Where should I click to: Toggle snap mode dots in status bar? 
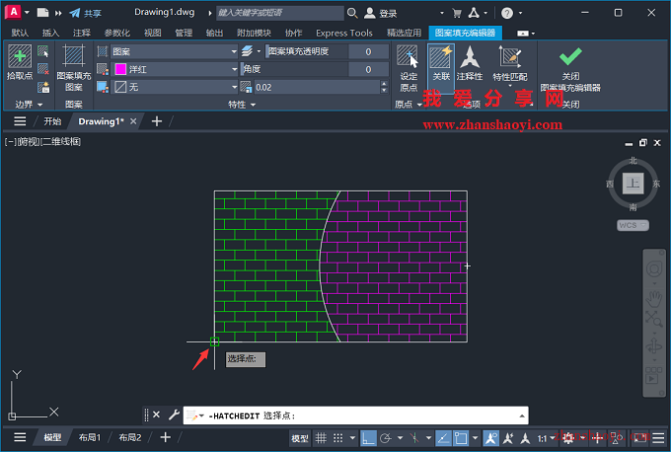coord(338,438)
